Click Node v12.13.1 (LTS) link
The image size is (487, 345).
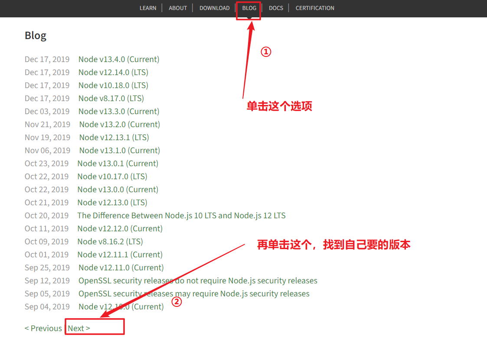coord(114,138)
